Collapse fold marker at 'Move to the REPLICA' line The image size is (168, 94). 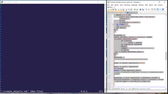tap(113, 89)
